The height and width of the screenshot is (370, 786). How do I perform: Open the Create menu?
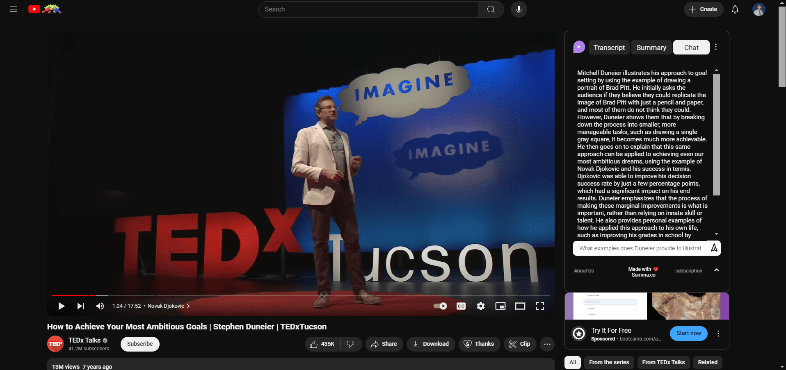tap(703, 9)
